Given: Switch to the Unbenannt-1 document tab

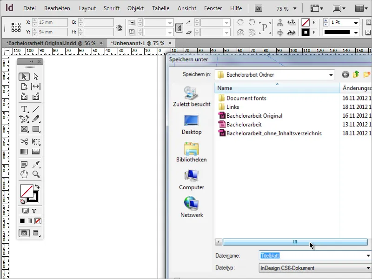Looking at the screenshot, I should 137,43.
